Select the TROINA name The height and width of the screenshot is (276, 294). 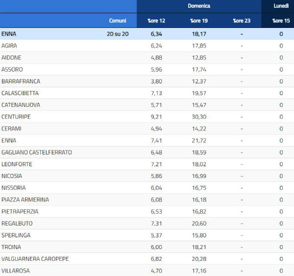tap(11, 247)
